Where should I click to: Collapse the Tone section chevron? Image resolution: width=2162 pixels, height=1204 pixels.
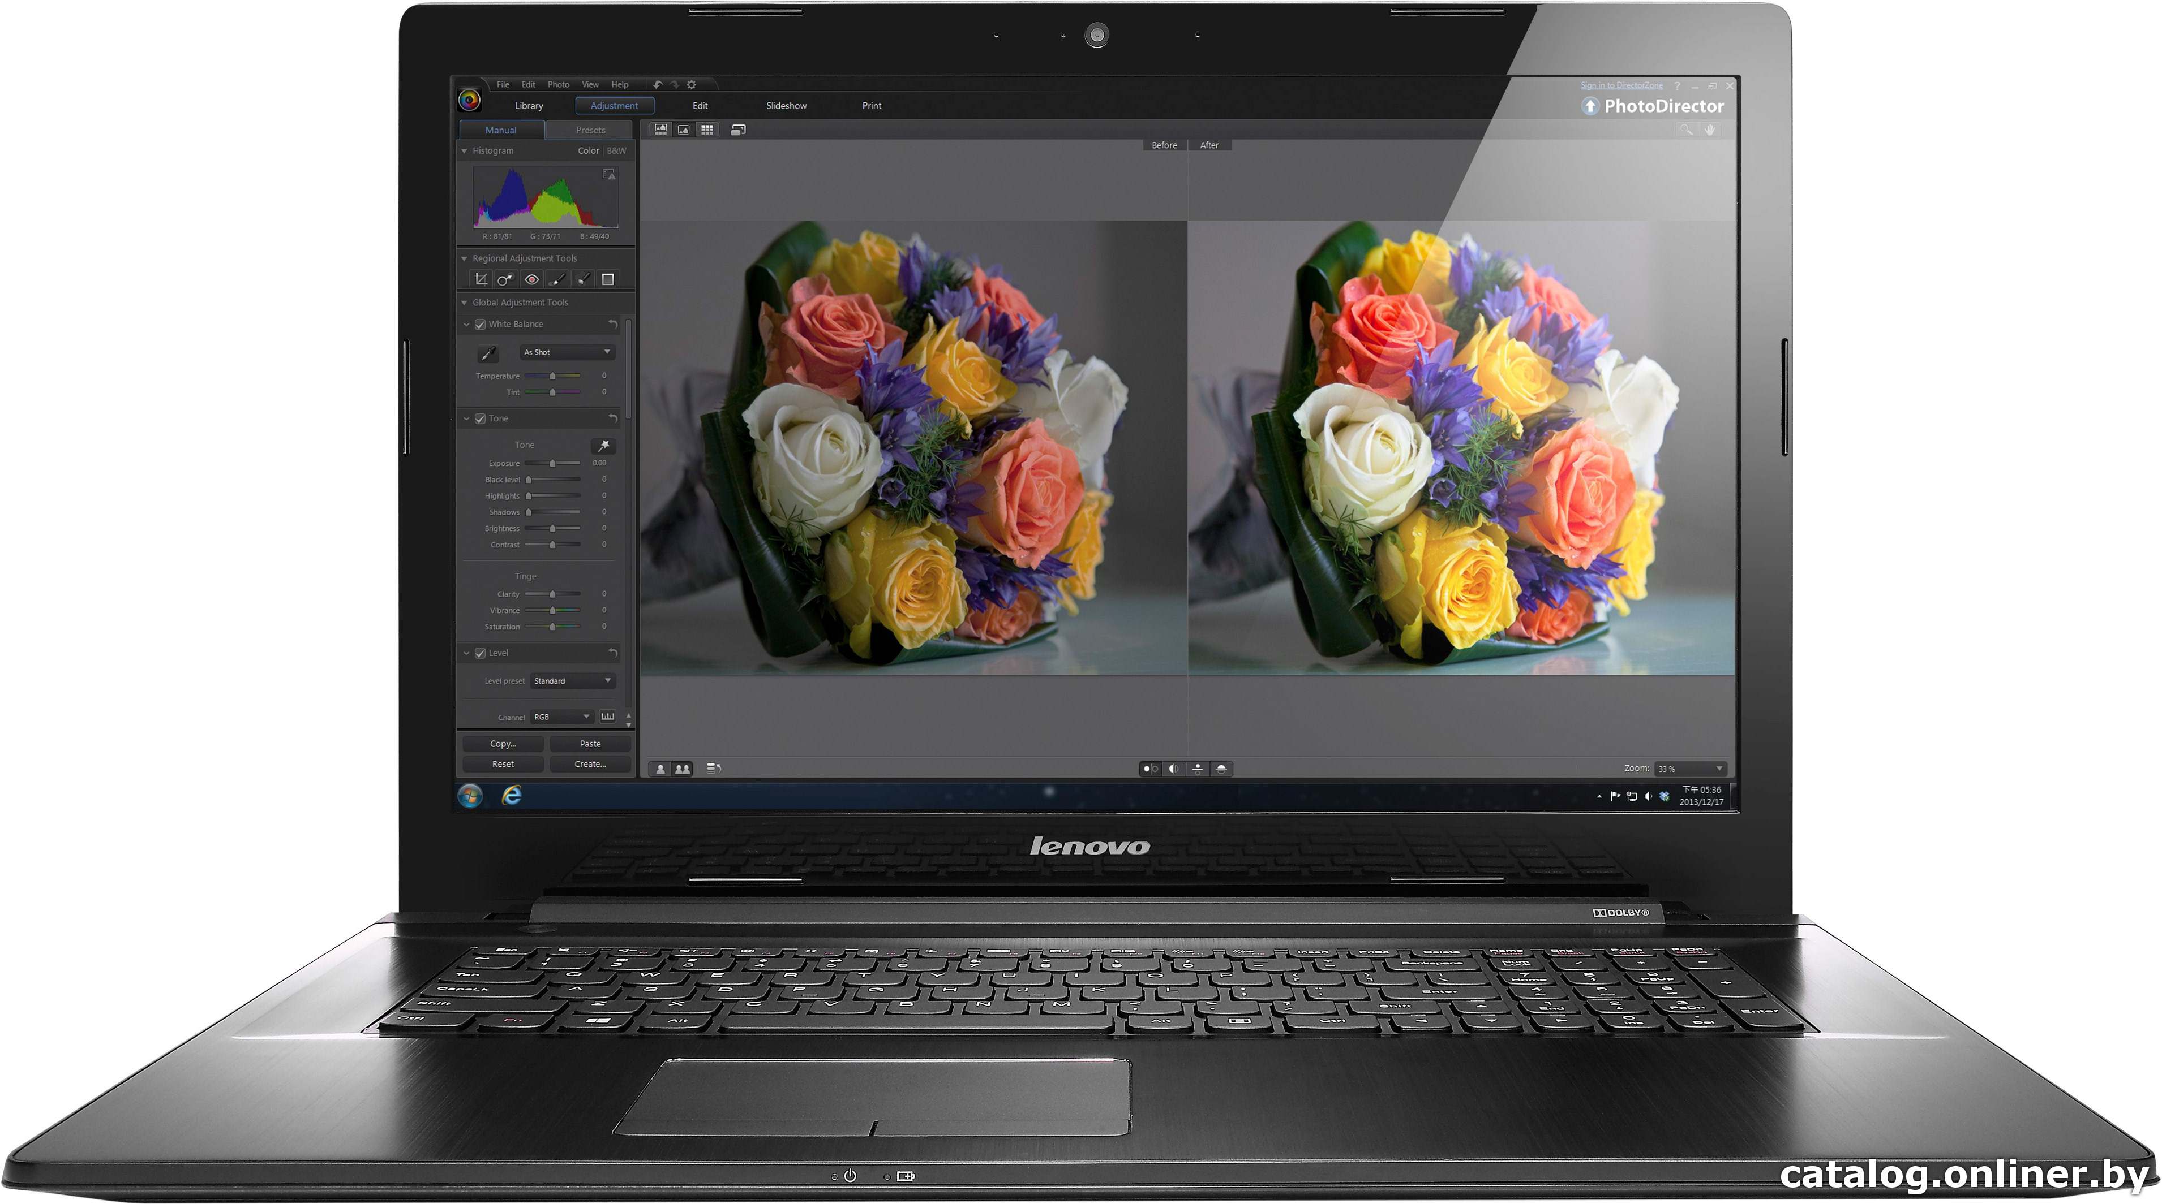(x=467, y=418)
